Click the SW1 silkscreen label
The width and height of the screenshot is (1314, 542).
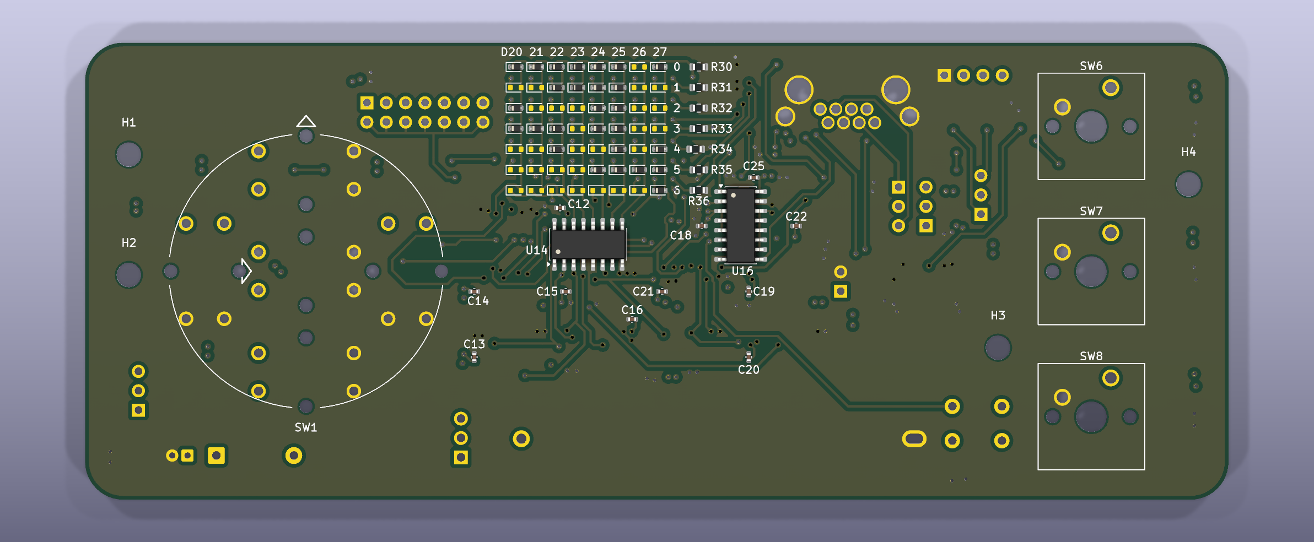click(306, 427)
